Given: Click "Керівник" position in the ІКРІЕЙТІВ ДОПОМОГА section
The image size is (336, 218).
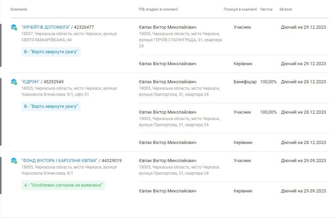Looking at the screenshot, I should (243, 63).
